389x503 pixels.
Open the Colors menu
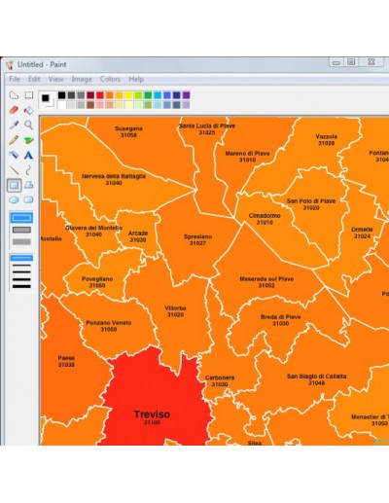[x=110, y=79]
